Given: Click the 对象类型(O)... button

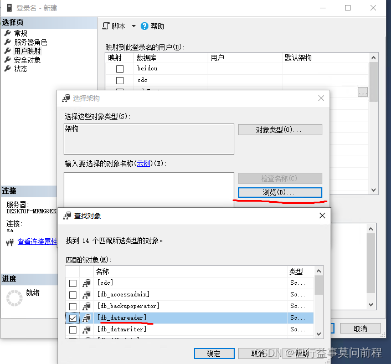Looking at the screenshot, I should click(280, 130).
